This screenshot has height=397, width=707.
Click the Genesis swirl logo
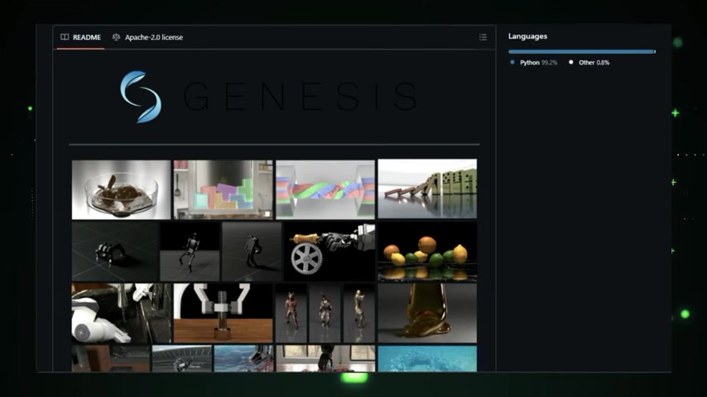tap(141, 97)
